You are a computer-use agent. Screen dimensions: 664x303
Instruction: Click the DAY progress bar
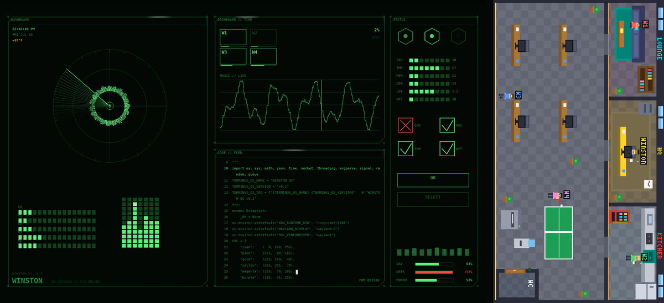[x=434, y=264]
